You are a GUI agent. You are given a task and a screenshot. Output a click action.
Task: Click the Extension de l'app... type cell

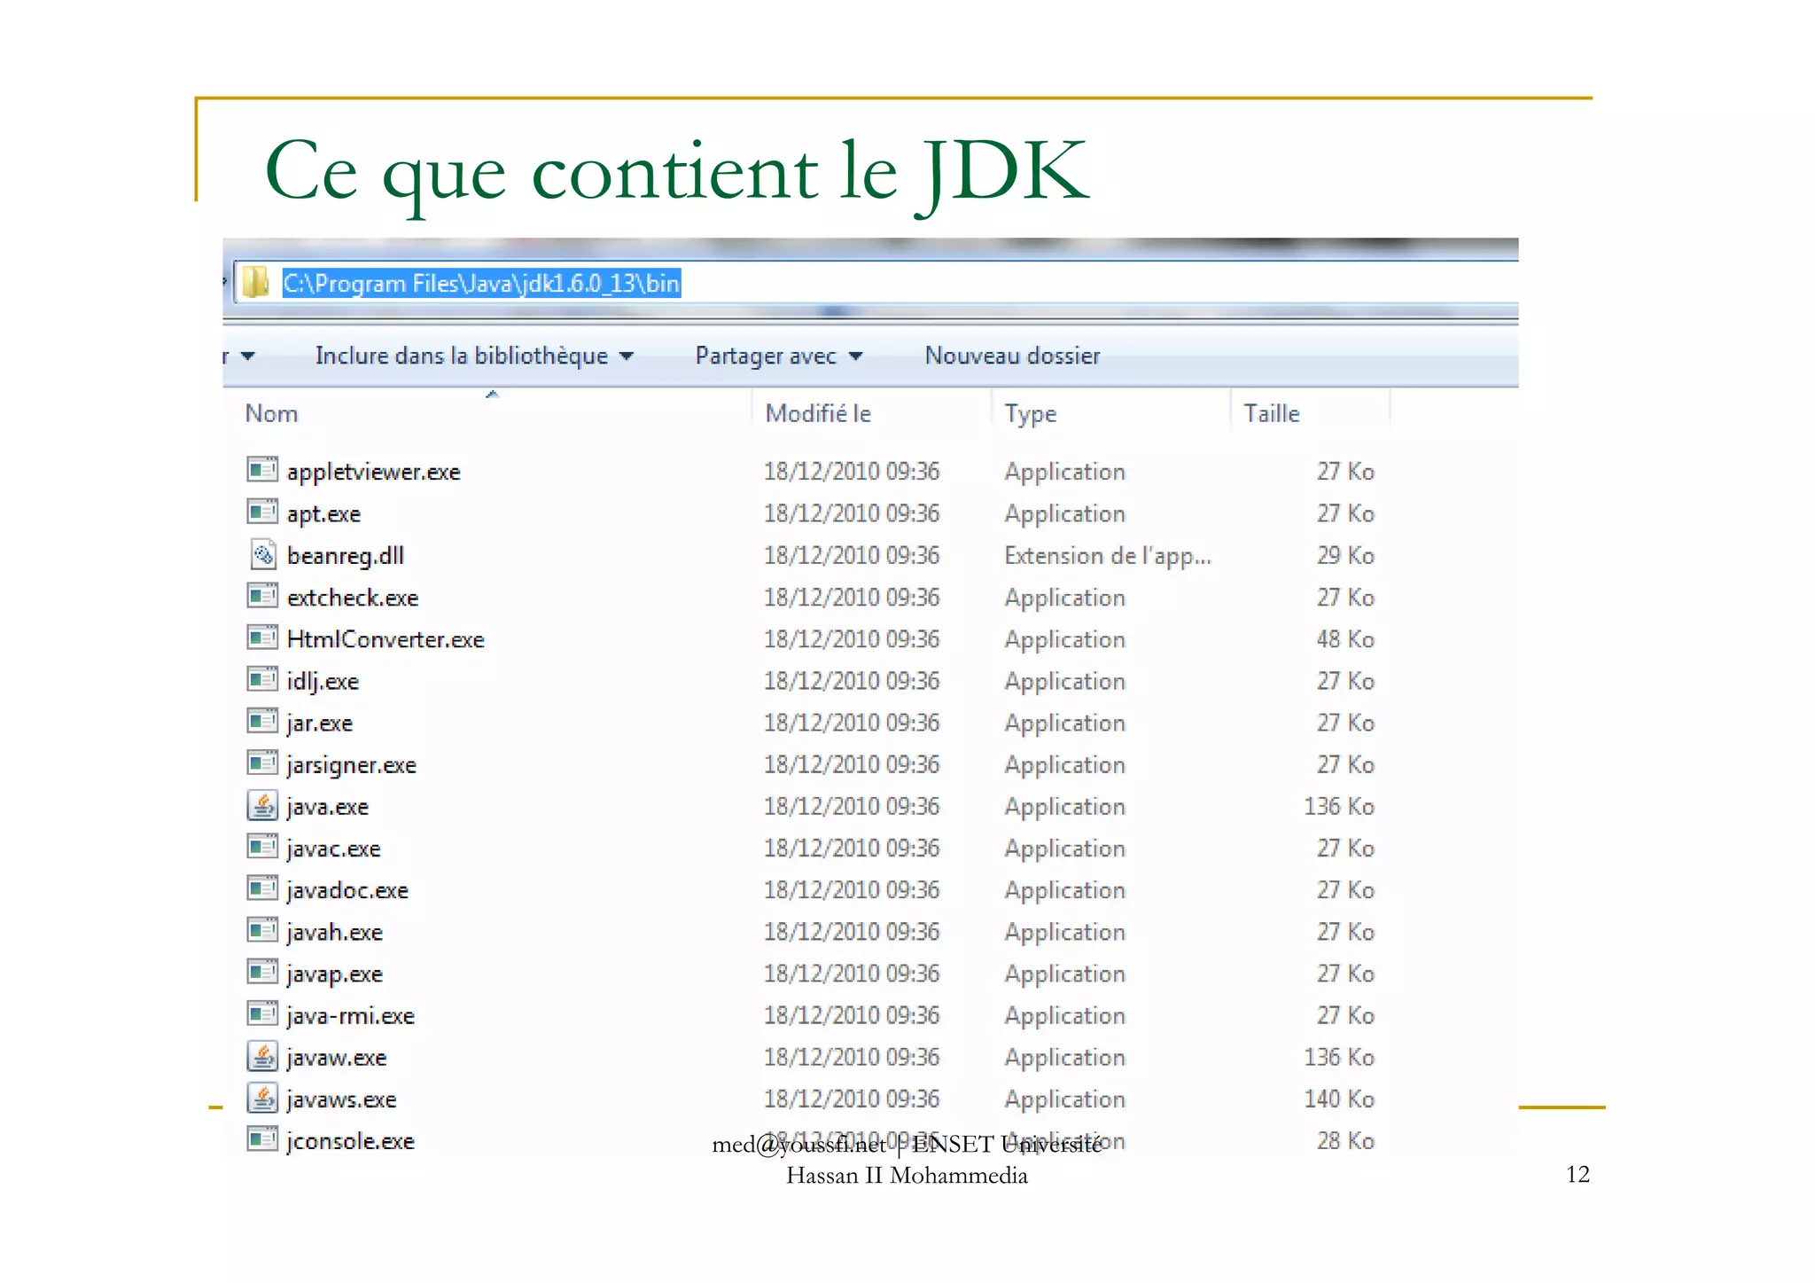coord(1107,556)
